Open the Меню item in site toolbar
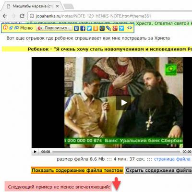Screen dimensions: 192x192 click(x=26, y=28)
